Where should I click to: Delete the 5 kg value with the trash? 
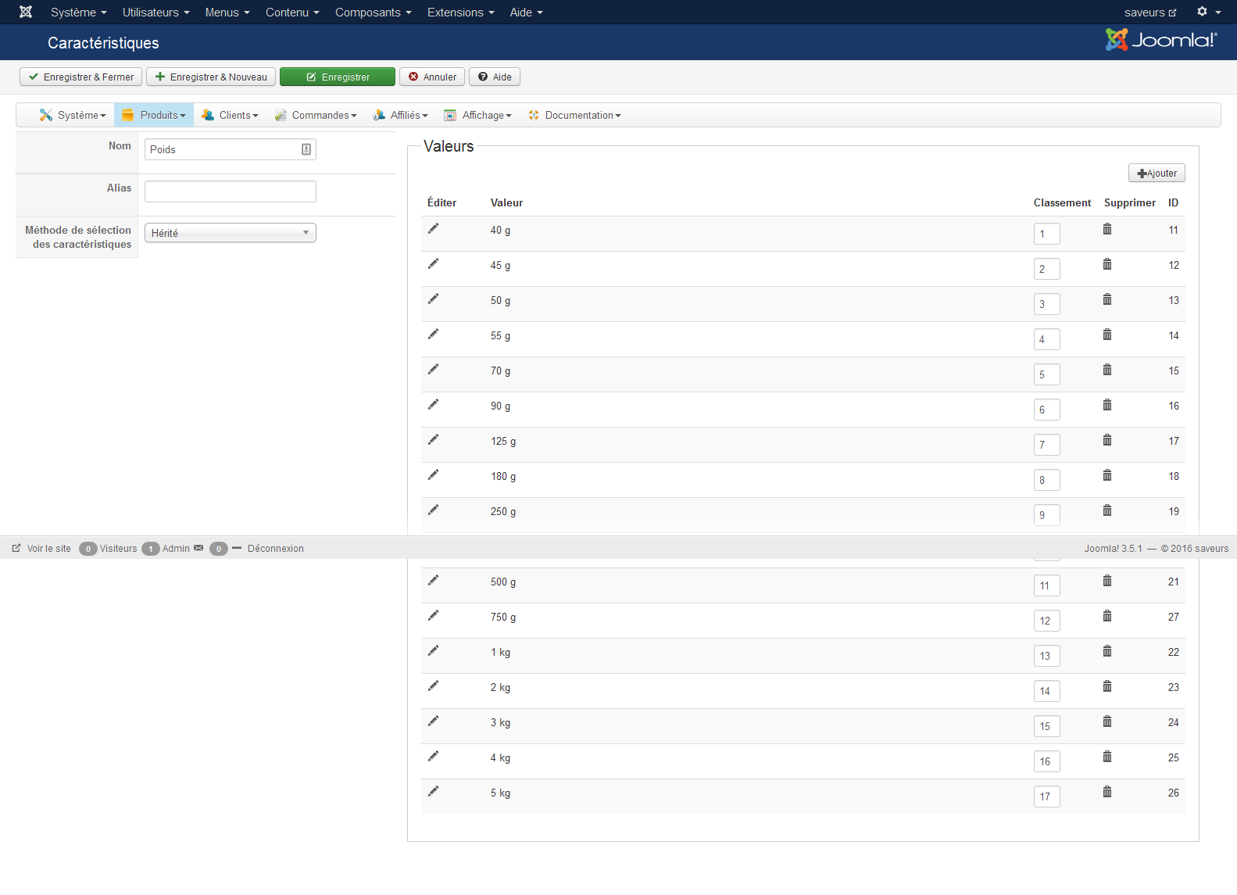(x=1107, y=792)
